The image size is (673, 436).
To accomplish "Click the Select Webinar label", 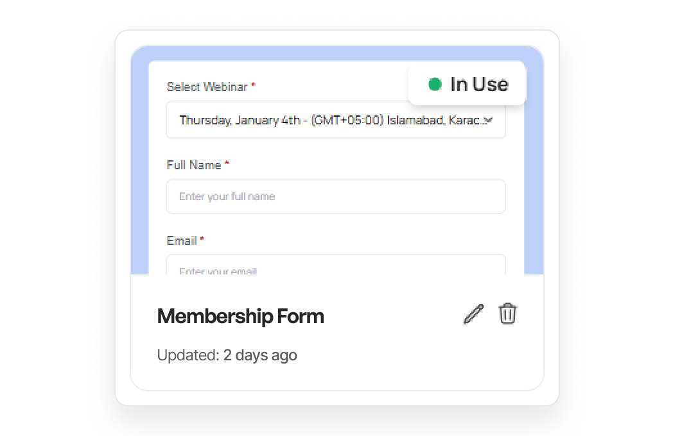I will click(207, 87).
